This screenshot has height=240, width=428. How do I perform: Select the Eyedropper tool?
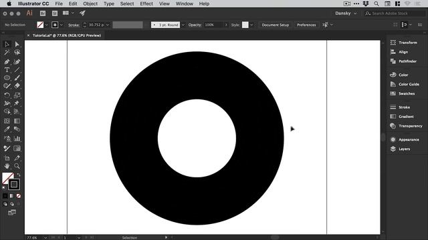(7, 129)
